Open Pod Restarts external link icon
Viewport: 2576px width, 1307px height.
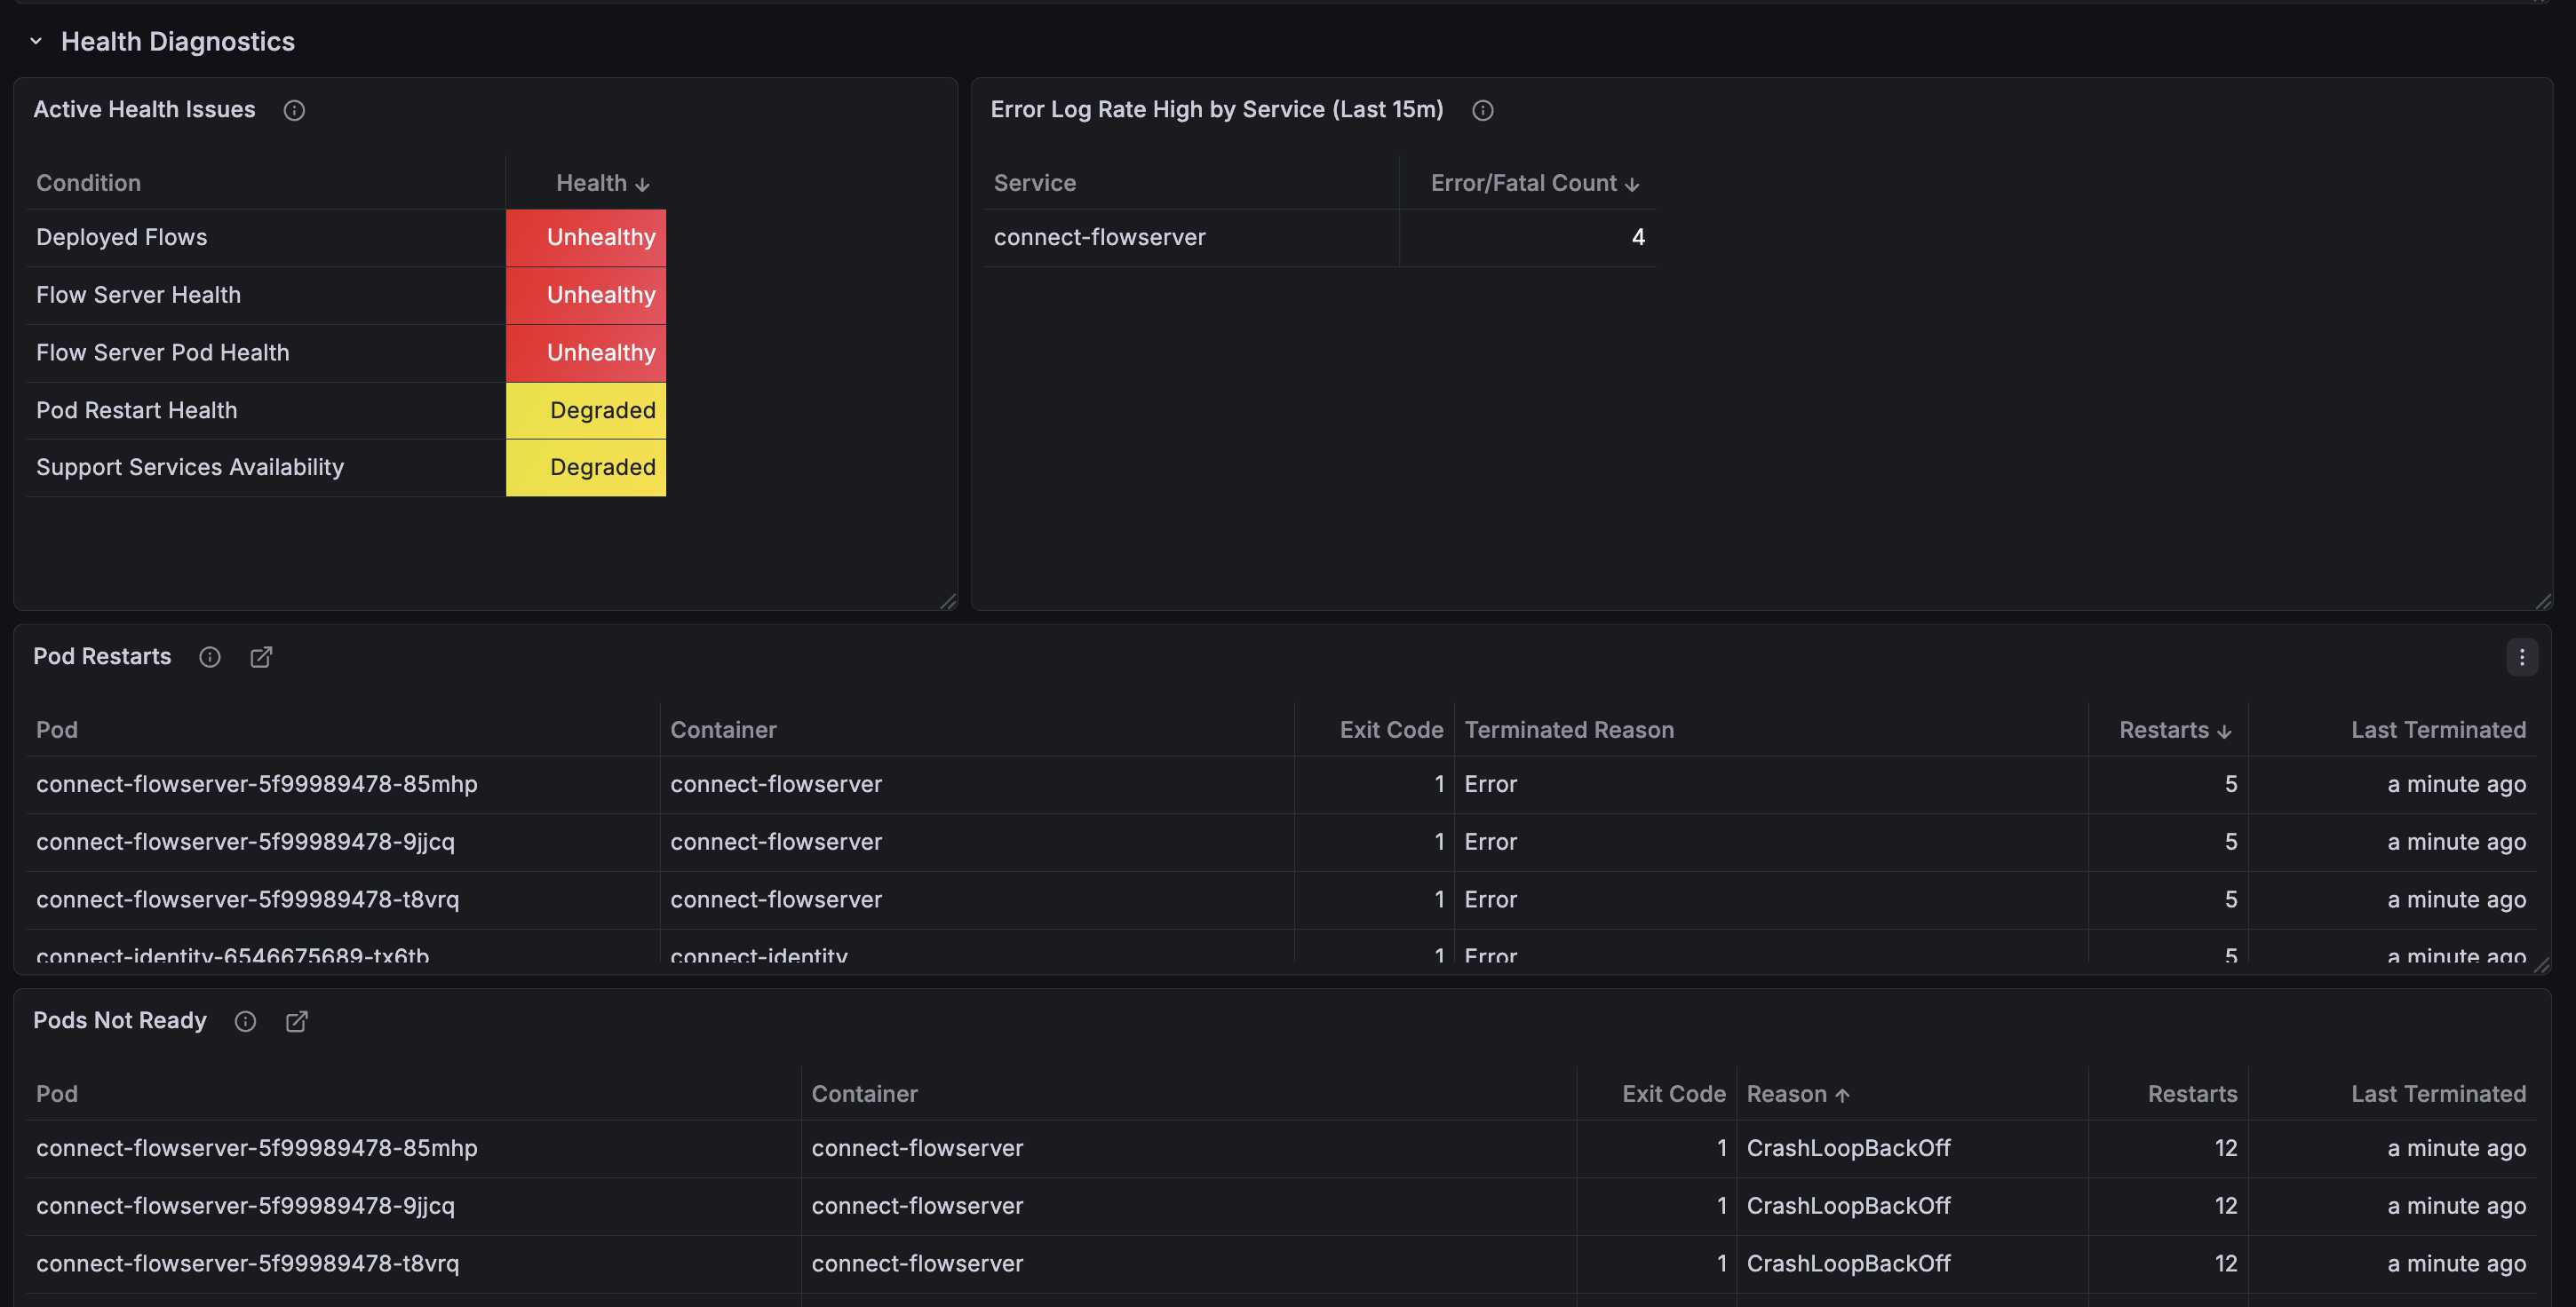point(261,656)
